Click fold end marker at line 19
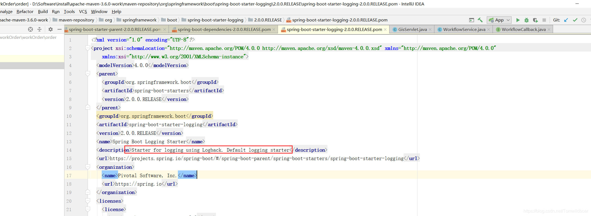This screenshot has width=591, height=216. (x=88, y=192)
